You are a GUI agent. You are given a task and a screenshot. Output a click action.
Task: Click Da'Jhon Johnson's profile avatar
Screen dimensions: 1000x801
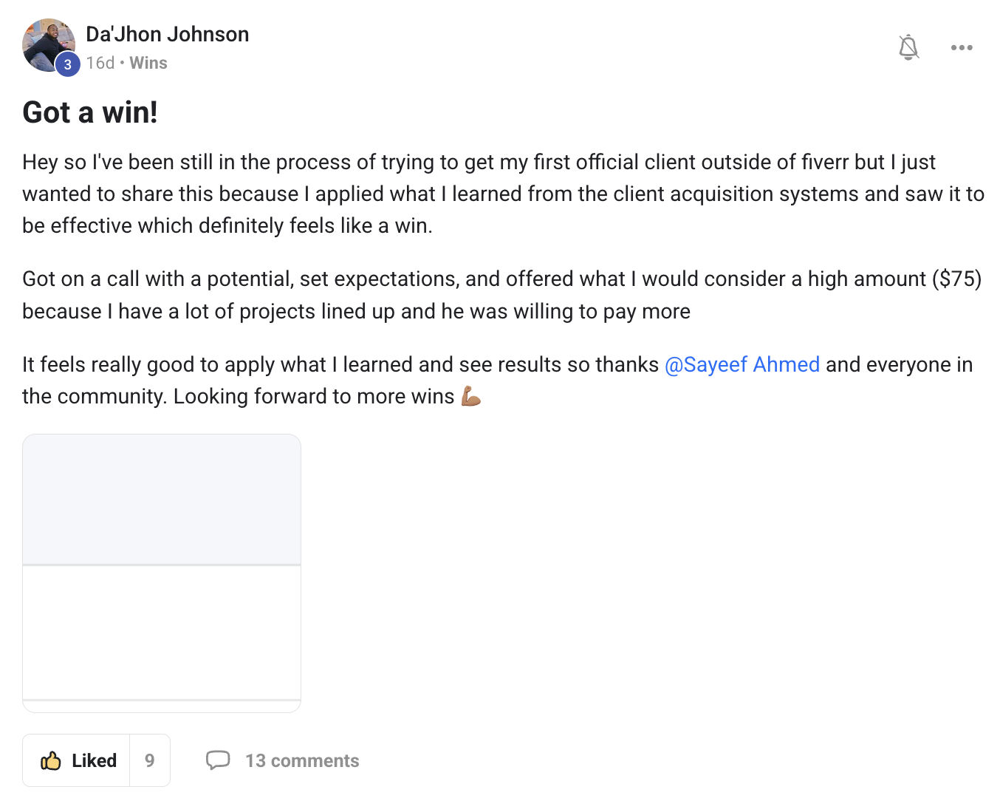pos(46,43)
